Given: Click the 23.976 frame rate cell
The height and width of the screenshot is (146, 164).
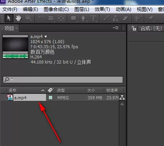Looking at the screenshot, I should coord(113,98).
